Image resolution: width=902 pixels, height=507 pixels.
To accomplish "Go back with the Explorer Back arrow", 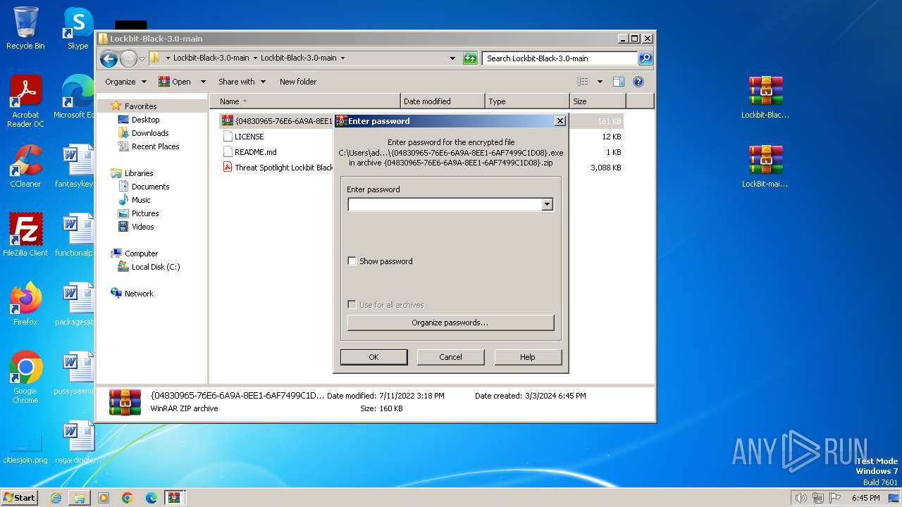I will [109, 58].
